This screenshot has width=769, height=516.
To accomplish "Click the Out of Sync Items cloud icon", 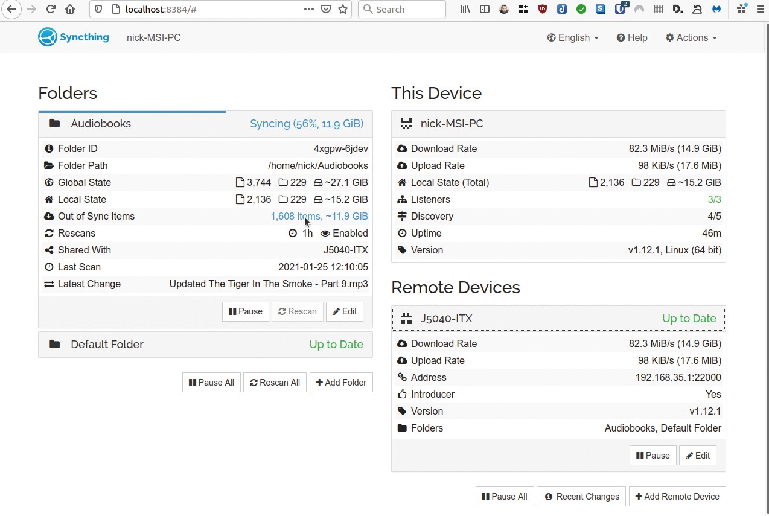I will [49, 216].
